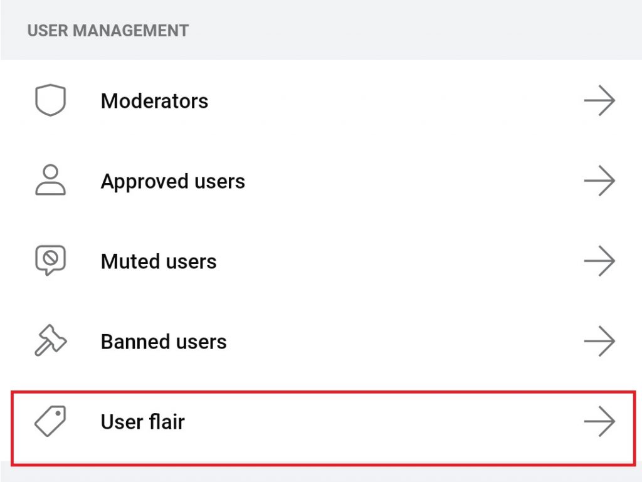Select the Approved users text label
Viewport: 642px width, 482px height.
click(x=173, y=182)
